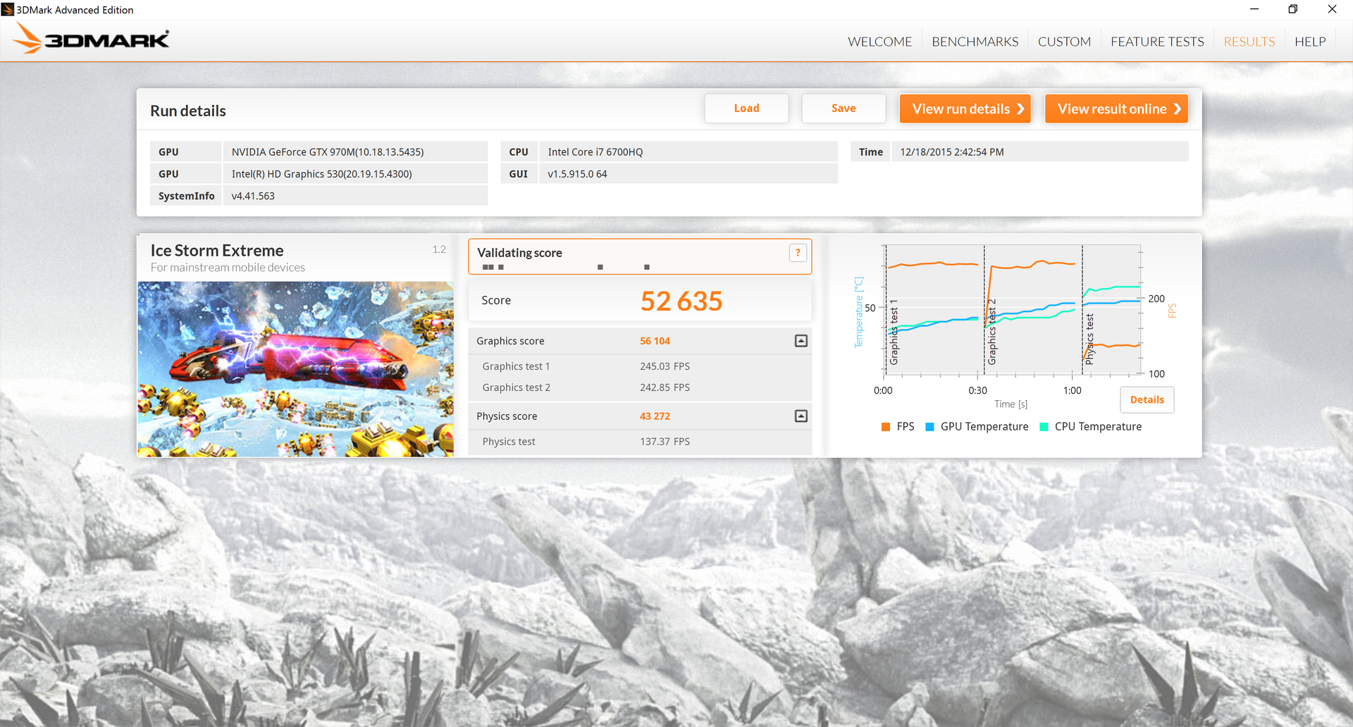
Task: Select the Graphics test 1 row
Action: click(x=640, y=366)
